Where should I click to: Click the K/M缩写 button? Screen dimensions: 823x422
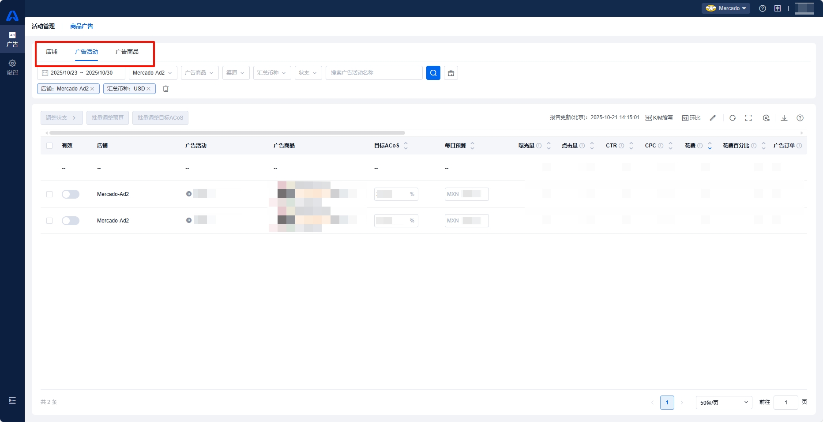659,118
